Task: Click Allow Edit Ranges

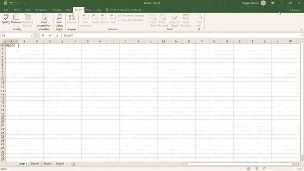Action: [x=174, y=20]
